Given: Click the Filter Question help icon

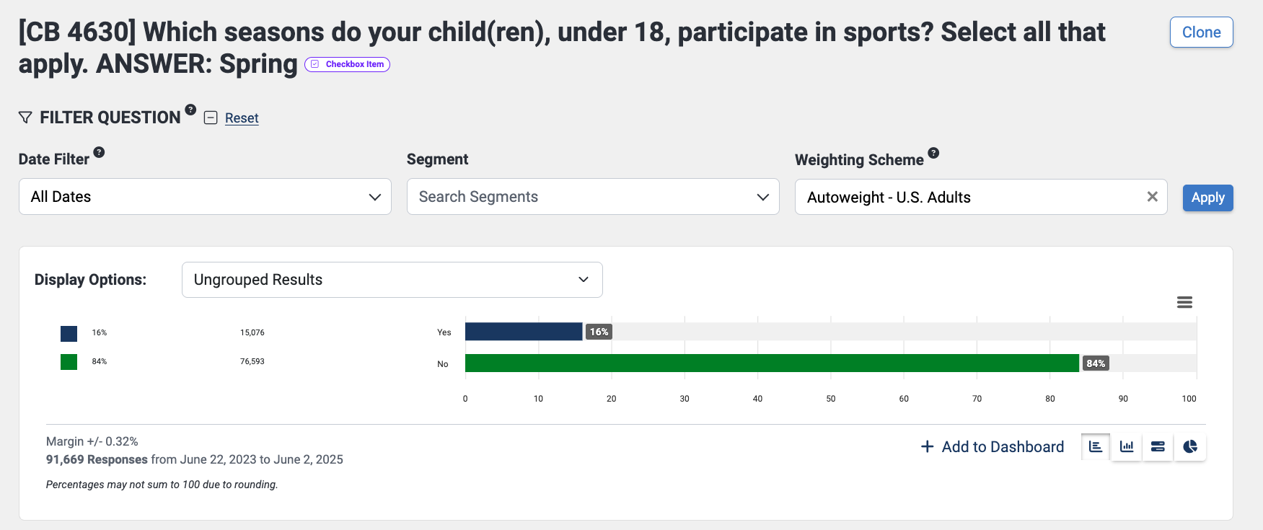Looking at the screenshot, I should tap(190, 110).
